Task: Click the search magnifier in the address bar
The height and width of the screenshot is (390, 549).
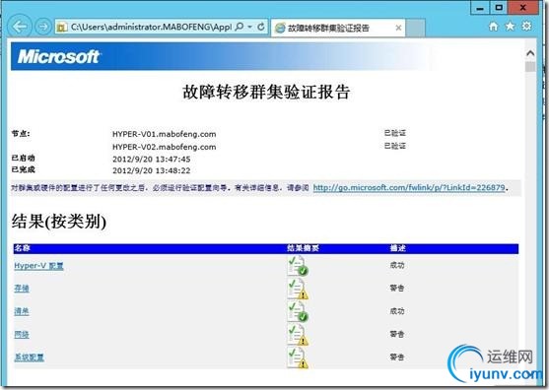Action: pos(240,27)
